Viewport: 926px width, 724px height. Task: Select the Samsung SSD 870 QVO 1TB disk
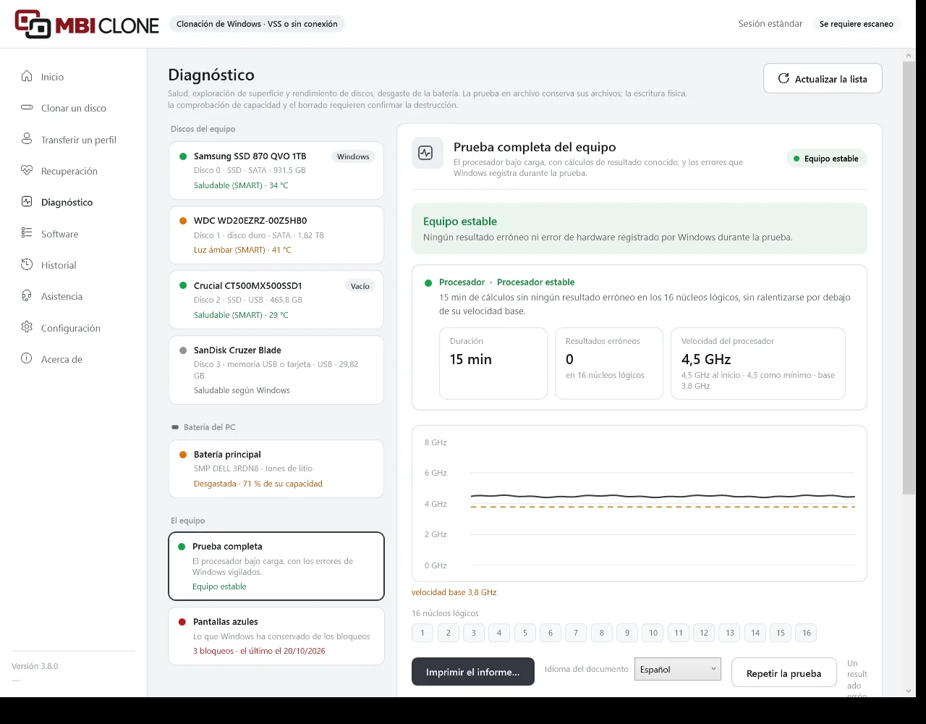276,170
